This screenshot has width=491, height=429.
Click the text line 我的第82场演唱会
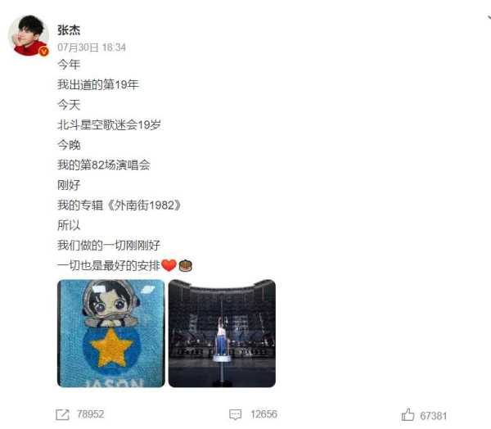click(x=104, y=165)
